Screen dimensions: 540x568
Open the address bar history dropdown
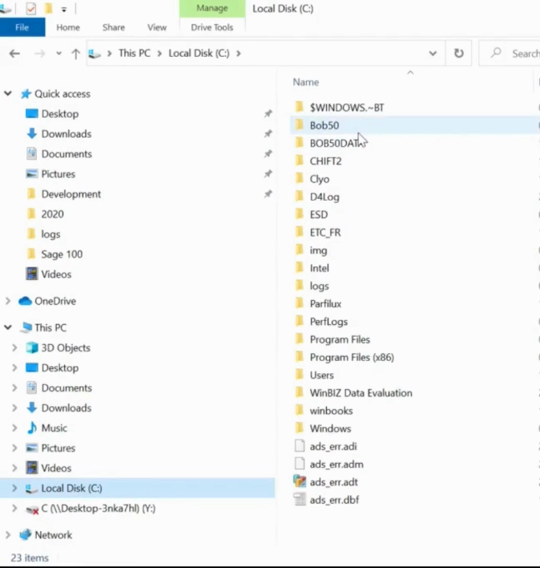click(x=433, y=54)
